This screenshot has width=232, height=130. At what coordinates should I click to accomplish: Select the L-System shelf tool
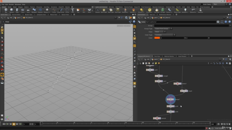[x=40, y=10]
